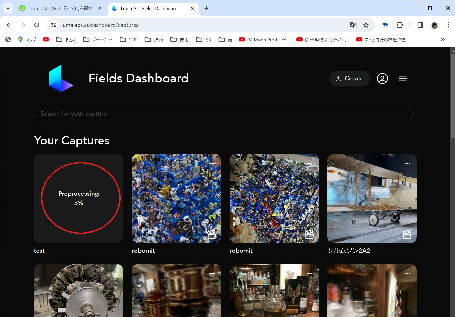Open the bar shelf bottles capture thumbnail
455x317 pixels.
(x=274, y=291)
